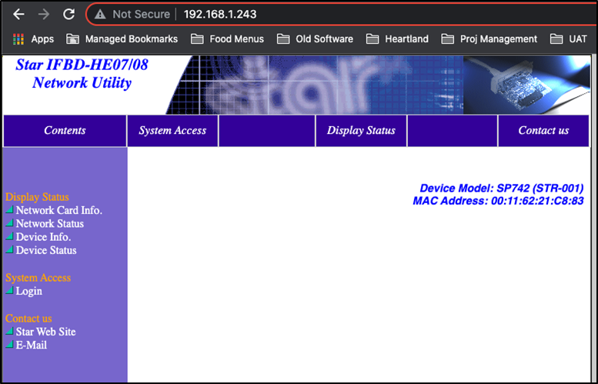Open the Heartland bookmark folder

(397, 39)
